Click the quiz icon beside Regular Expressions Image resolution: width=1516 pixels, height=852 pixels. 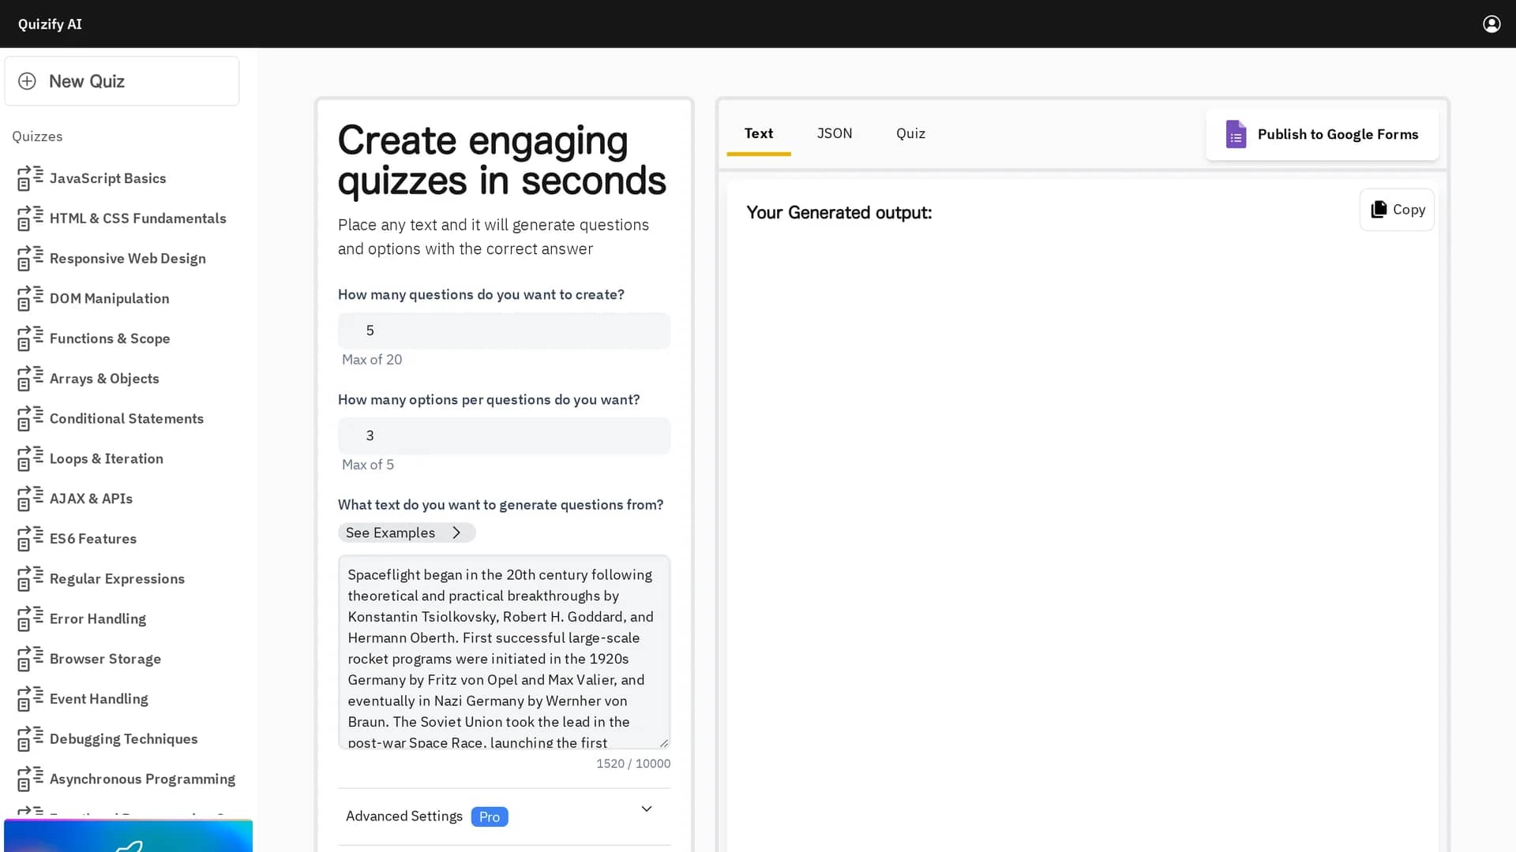pos(30,579)
